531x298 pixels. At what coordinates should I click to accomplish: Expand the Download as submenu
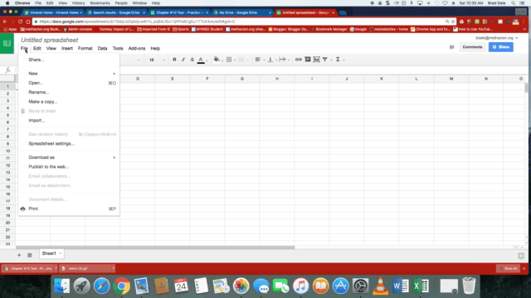click(69, 157)
